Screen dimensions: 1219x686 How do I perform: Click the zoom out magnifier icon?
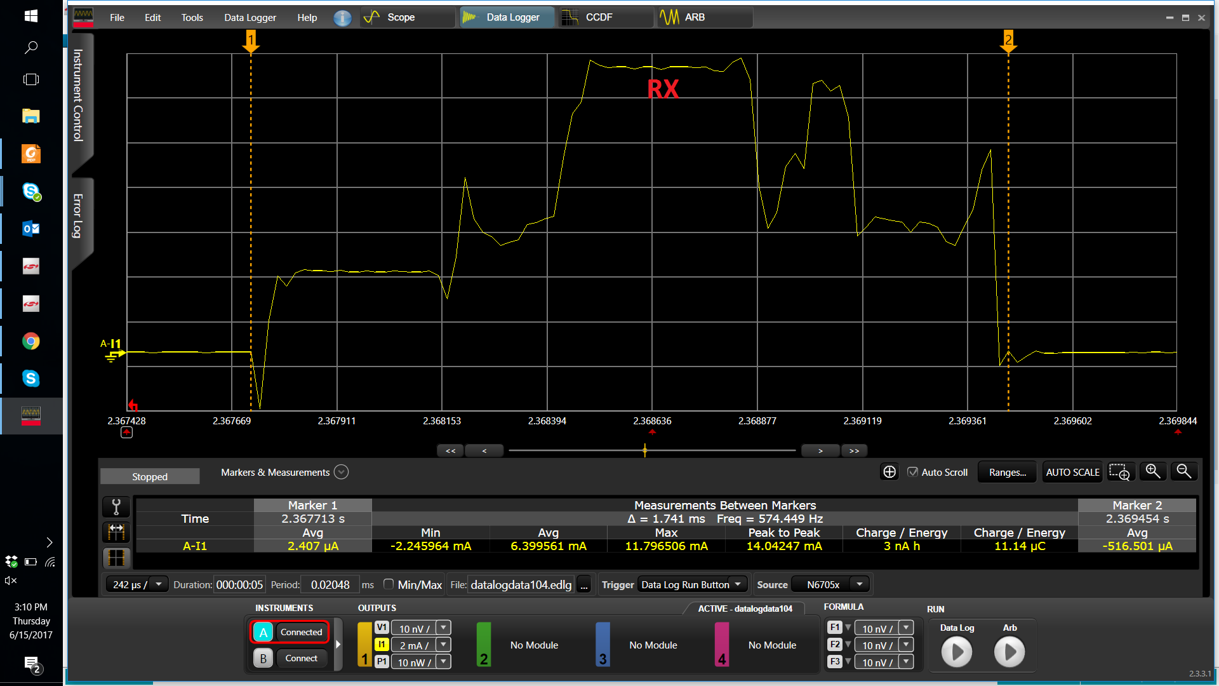pos(1183,471)
